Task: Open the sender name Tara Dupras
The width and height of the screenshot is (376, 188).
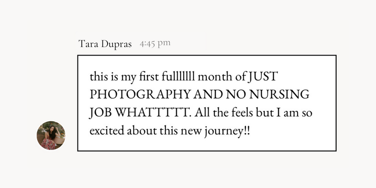Action: point(105,44)
